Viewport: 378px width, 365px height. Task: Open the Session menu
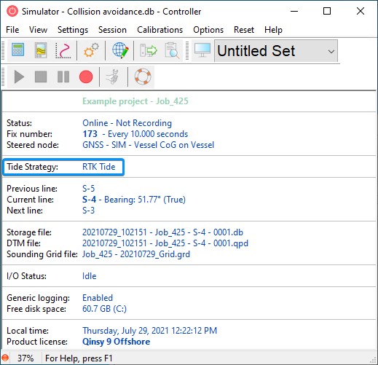112,30
